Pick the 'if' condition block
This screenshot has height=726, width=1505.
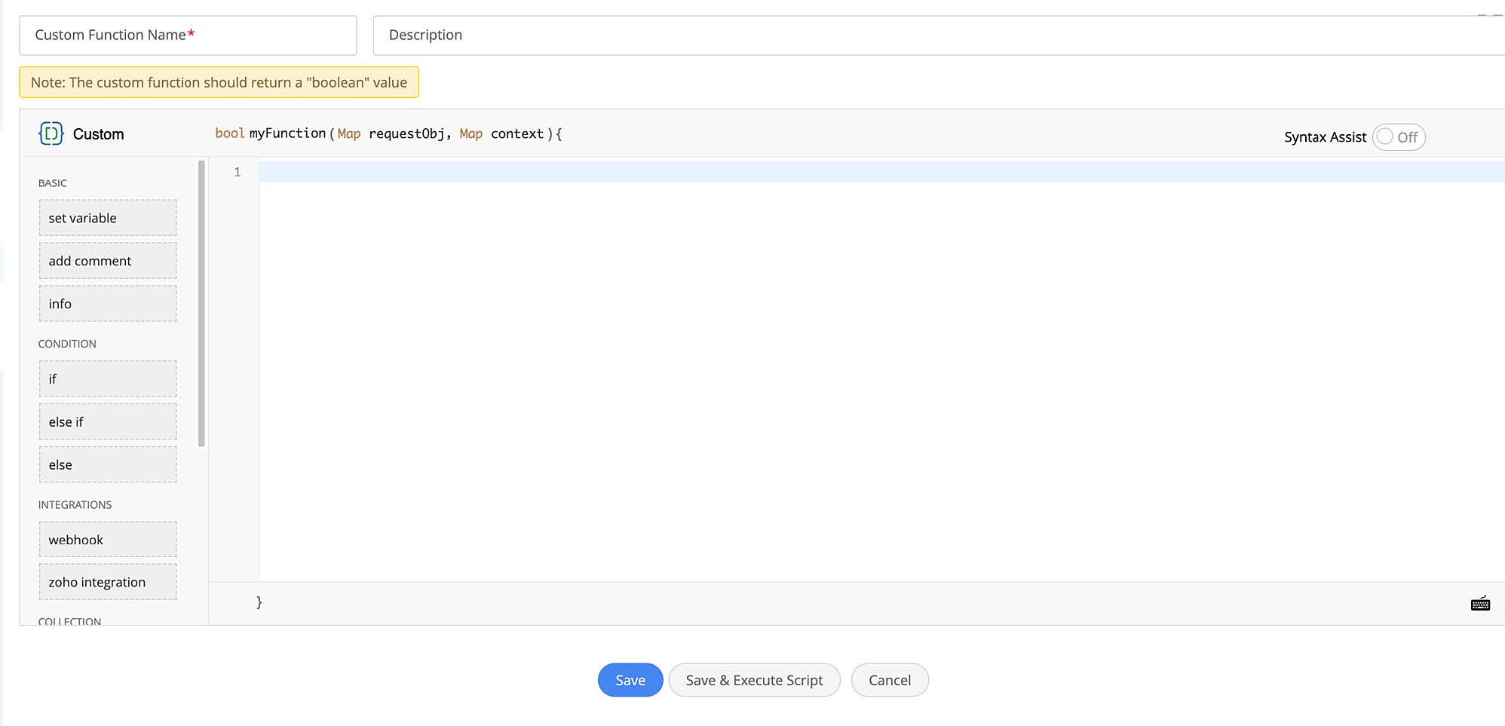[108, 378]
